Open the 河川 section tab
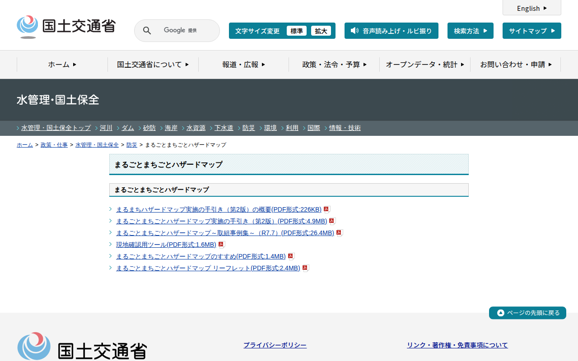Image resolution: width=578 pixels, height=361 pixels. [x=106, y=128]
